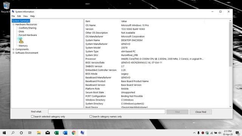Select the OS Name row
The height and width of the screenshot is (136, 242).
157,25
